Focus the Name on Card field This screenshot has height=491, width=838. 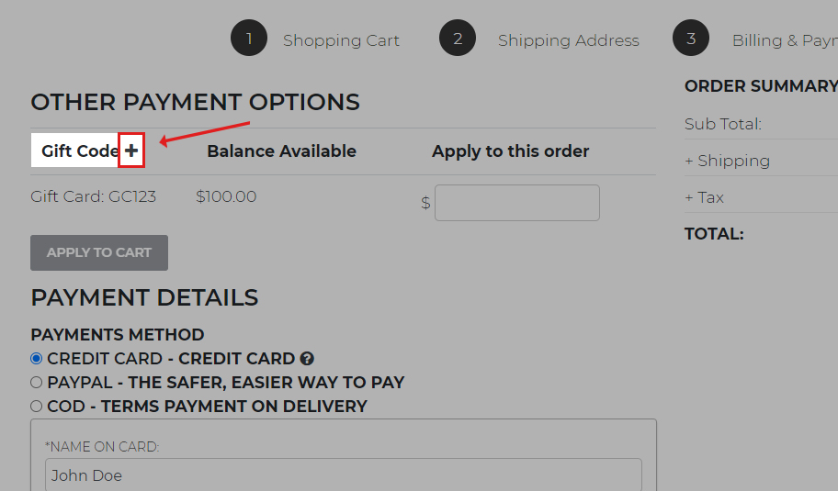pyautogui.click(x=343, y=475)
